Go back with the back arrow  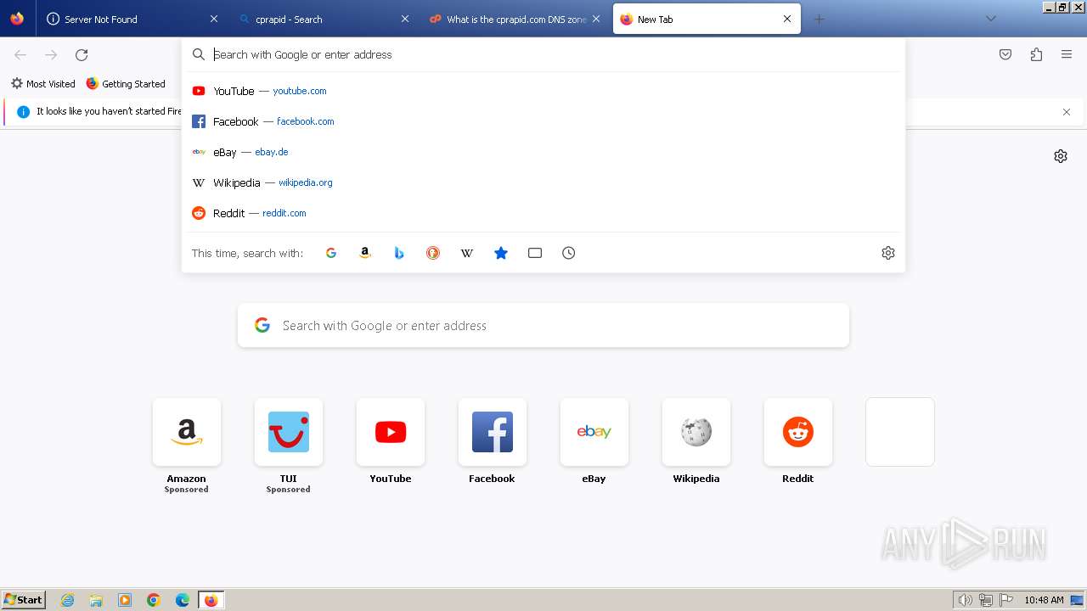click(x=20, y=55)
